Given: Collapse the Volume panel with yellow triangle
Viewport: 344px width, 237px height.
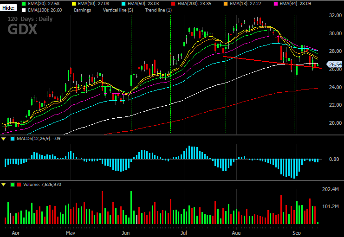Looking at the screenshot, I should tap(4, 185).
